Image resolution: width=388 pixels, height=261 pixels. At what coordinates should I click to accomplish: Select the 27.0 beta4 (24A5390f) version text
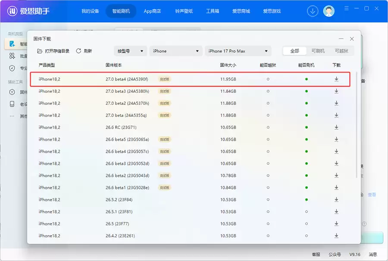127,79
